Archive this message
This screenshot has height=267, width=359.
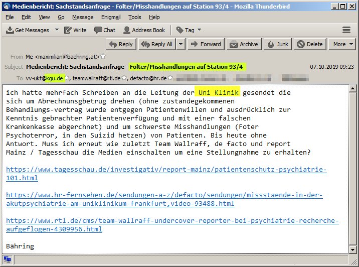pyautogui.click(x=244, y=44)
